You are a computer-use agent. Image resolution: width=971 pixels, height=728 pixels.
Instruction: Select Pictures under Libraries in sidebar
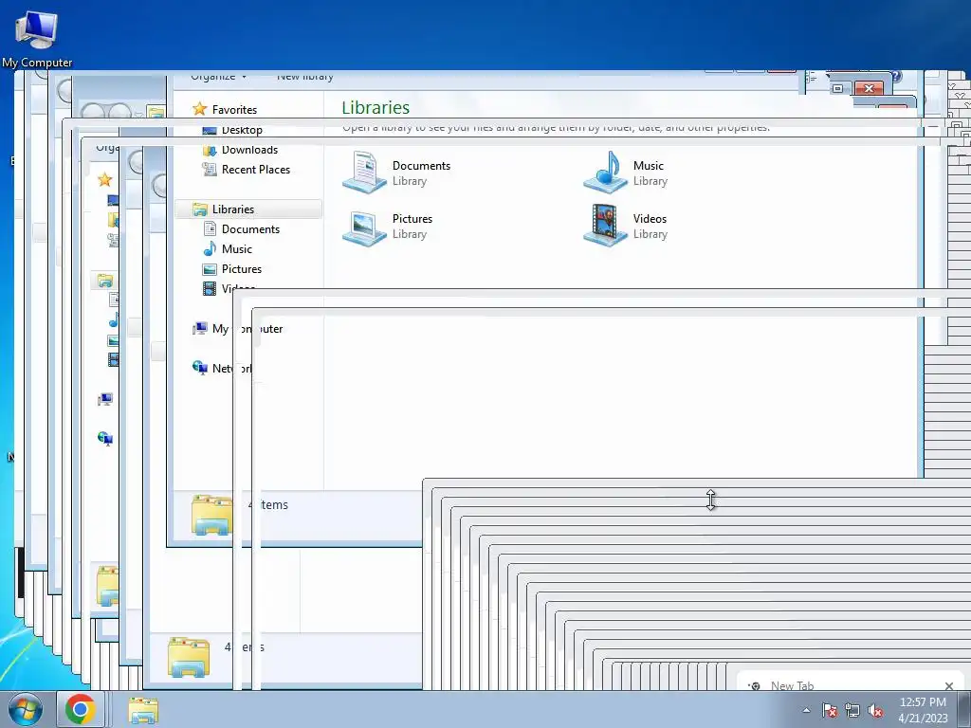point(242,268)
